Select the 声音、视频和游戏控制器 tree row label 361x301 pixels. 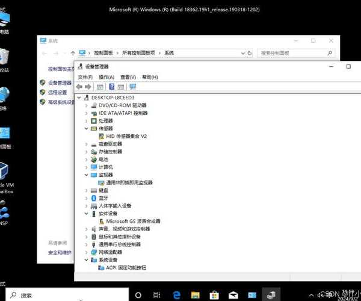[125, 229]
